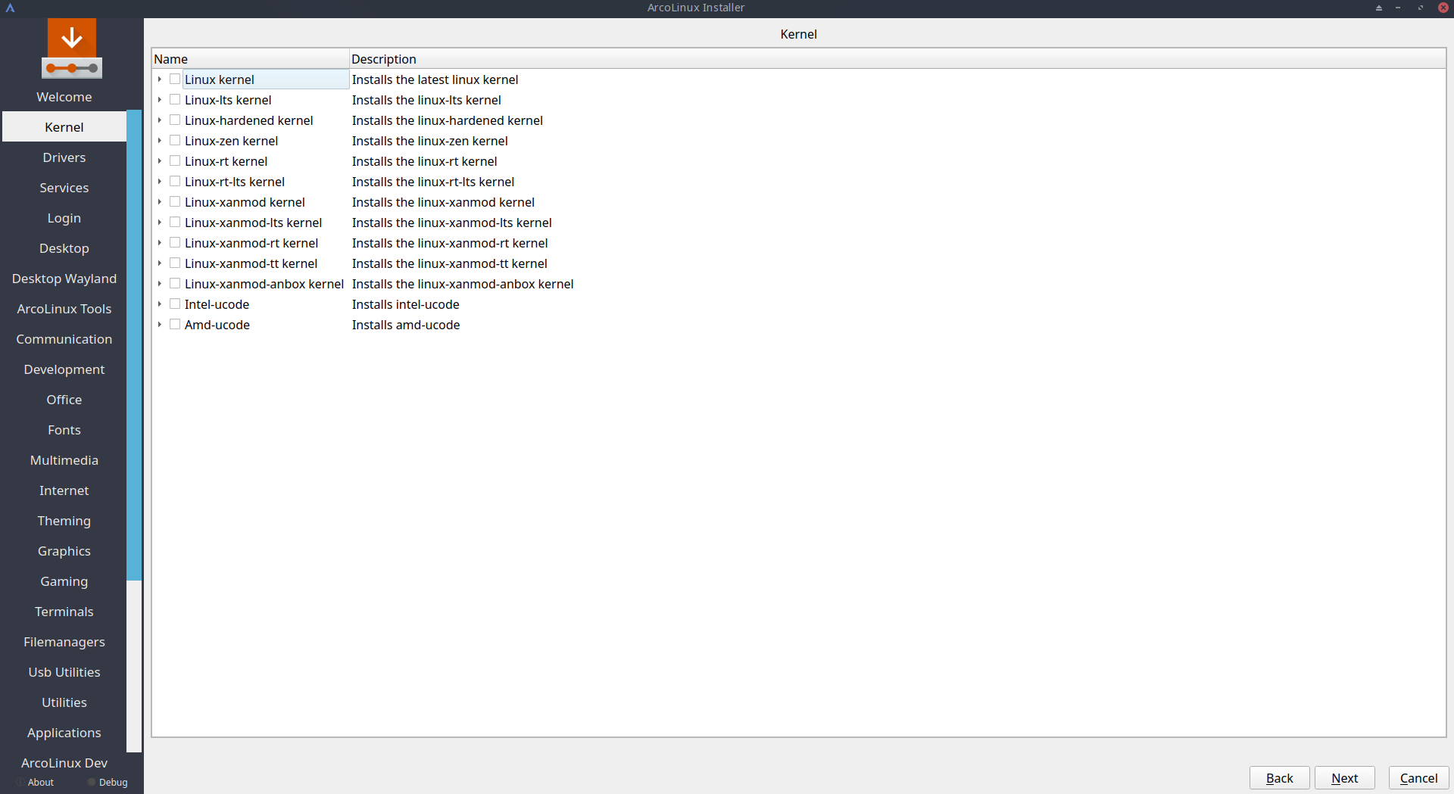This screenshot has width=1454, height=794.
Task: Expand the Linux-lts kernel row
Action: (x=160, y=100)
